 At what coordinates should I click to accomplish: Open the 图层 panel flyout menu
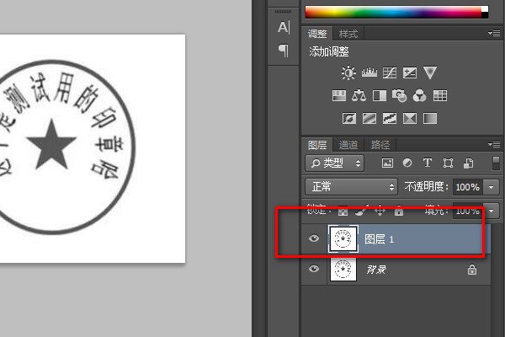tap(494, 144)
